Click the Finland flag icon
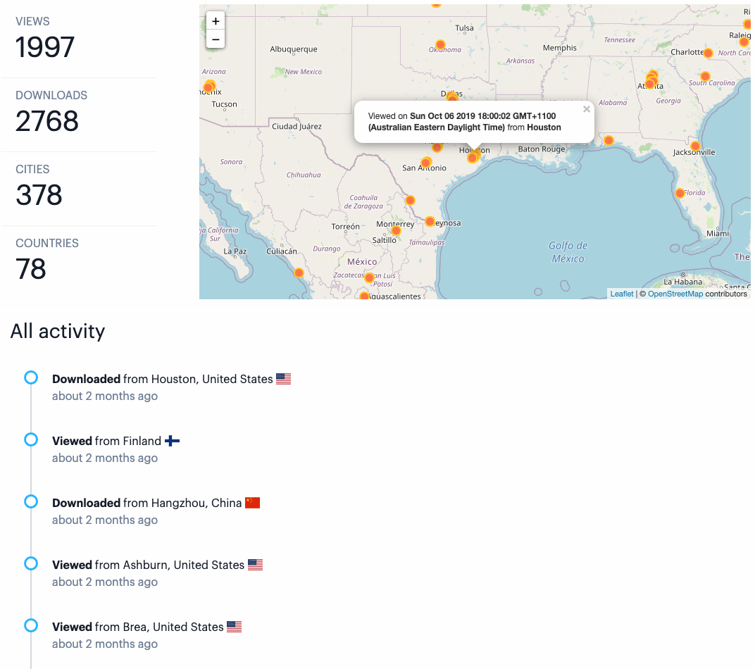 (173, 441)
